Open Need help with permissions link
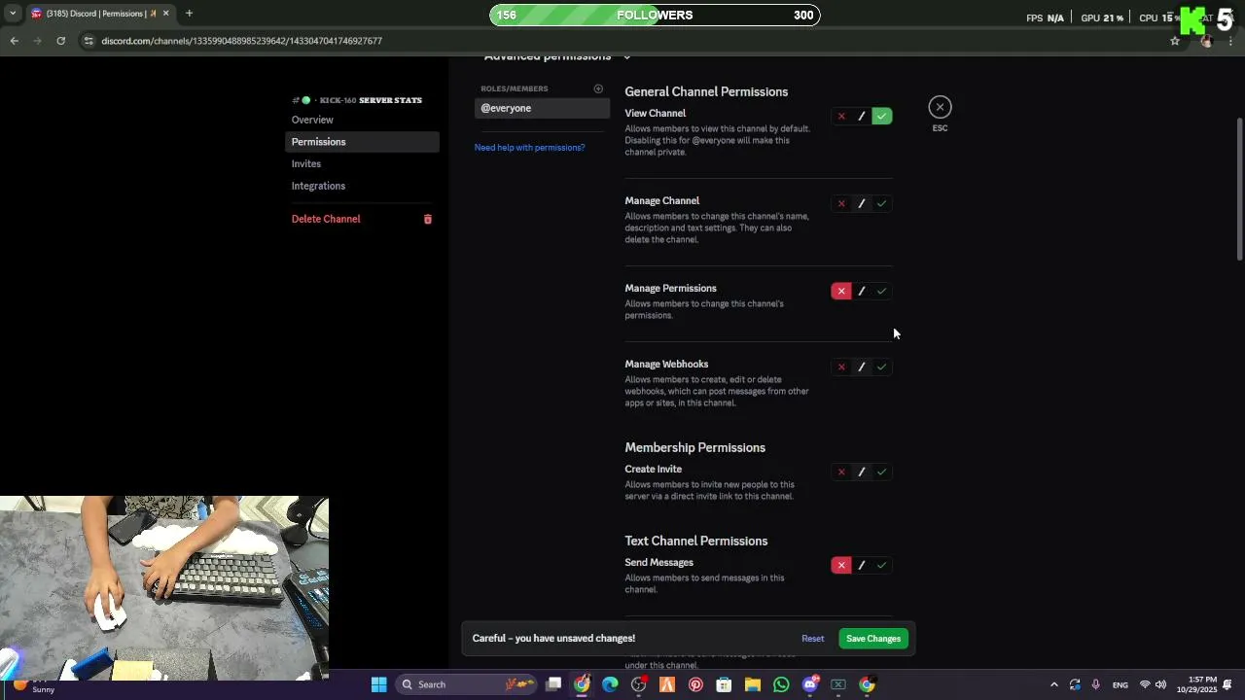This screenshot has height=700, width=1245. click(529, 148)
